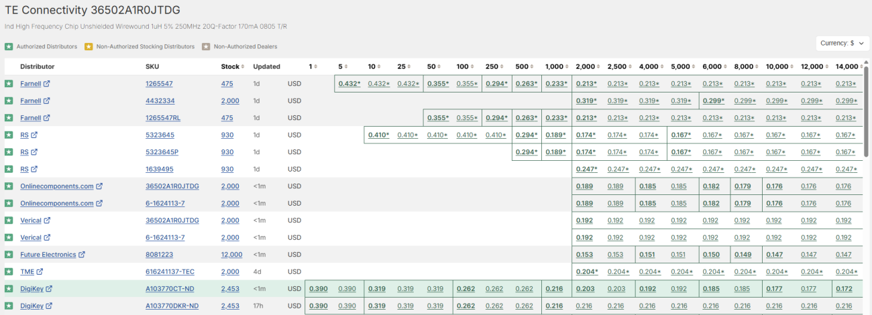Open Farnell distributor link for SKU 1265547RL
This screenshot has width=872, height=315.
(30, 118)
